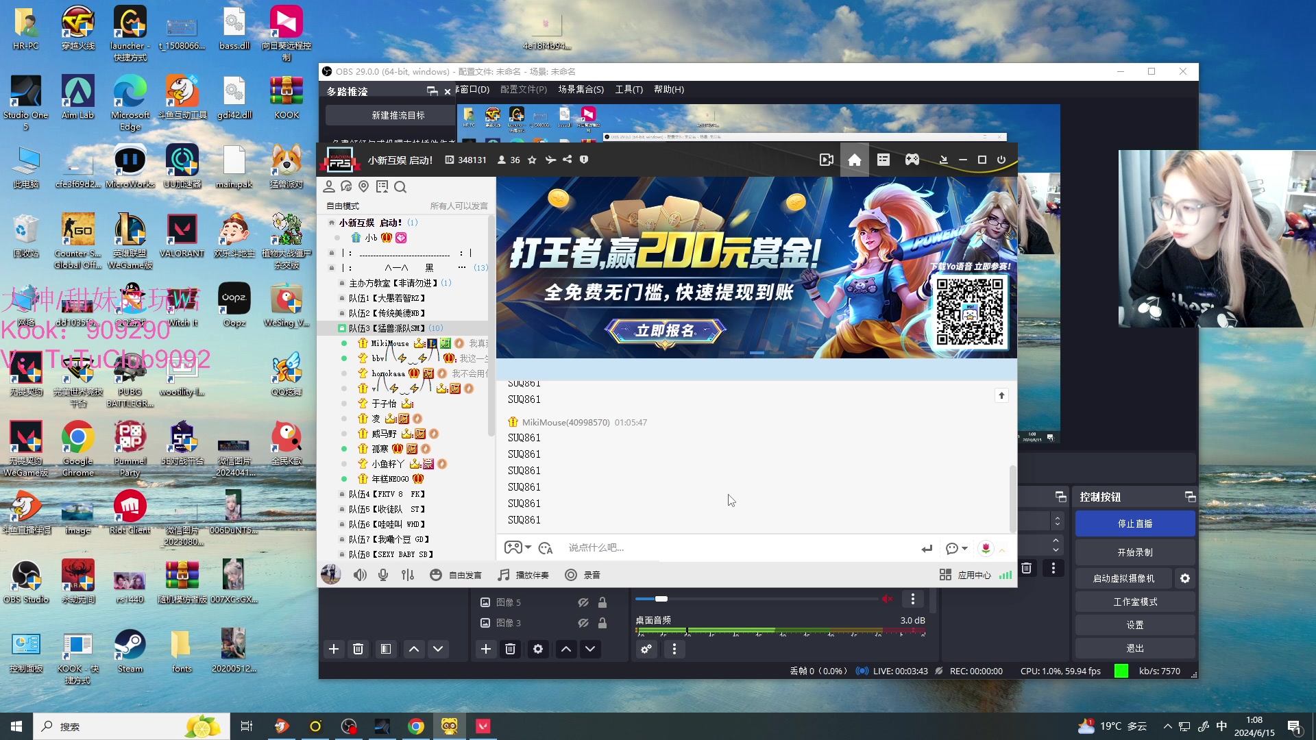Toggle visibility of 图像 3 source
Screen dimensions: 1316x740
pyautogui.click(x=583, y=623)
